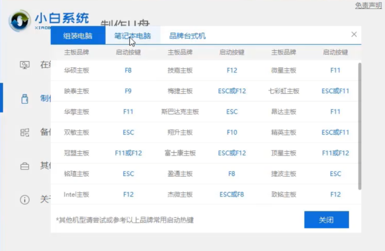Image resolution: width=385 pixels, height=251 pixels.
Task: Click the 华硕主板 table cell
Action: 76,71
